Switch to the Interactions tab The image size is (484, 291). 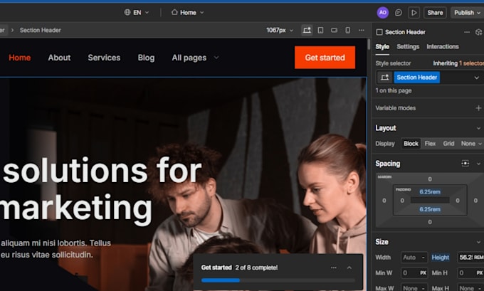tap(443, 46)
